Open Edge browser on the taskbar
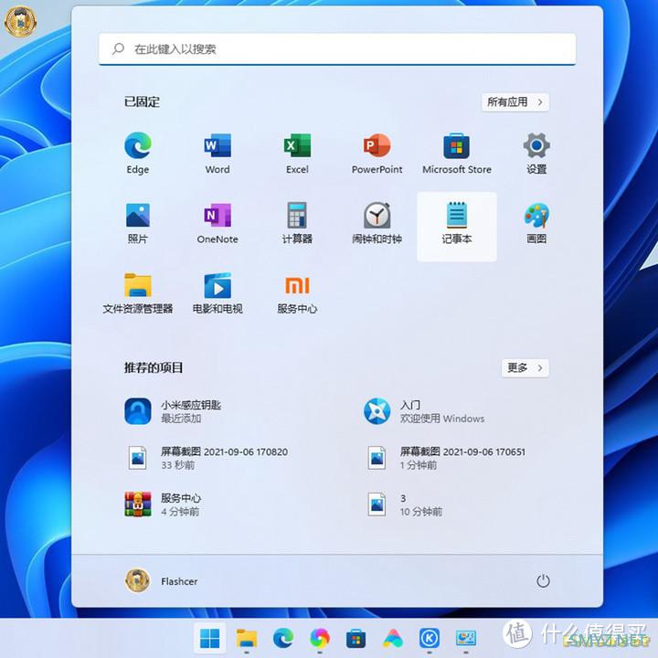658x658 pixels. pos(283,639)
